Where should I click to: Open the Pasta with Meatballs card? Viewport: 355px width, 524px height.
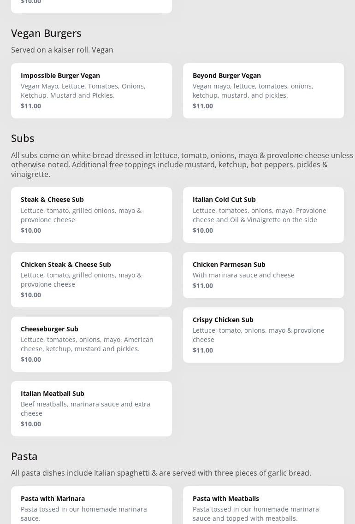pos(263,507)
